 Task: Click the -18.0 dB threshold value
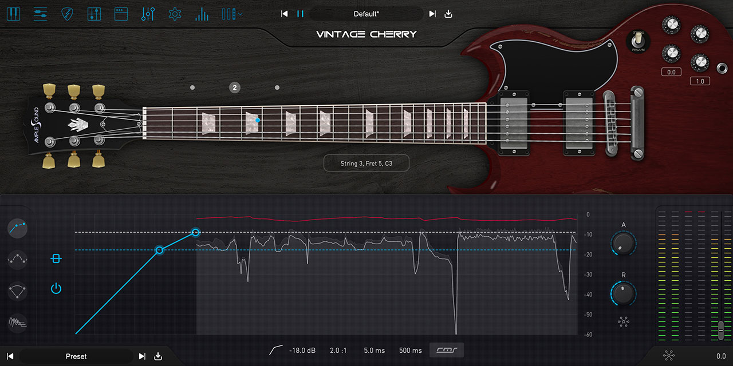[x=302, y=351]
